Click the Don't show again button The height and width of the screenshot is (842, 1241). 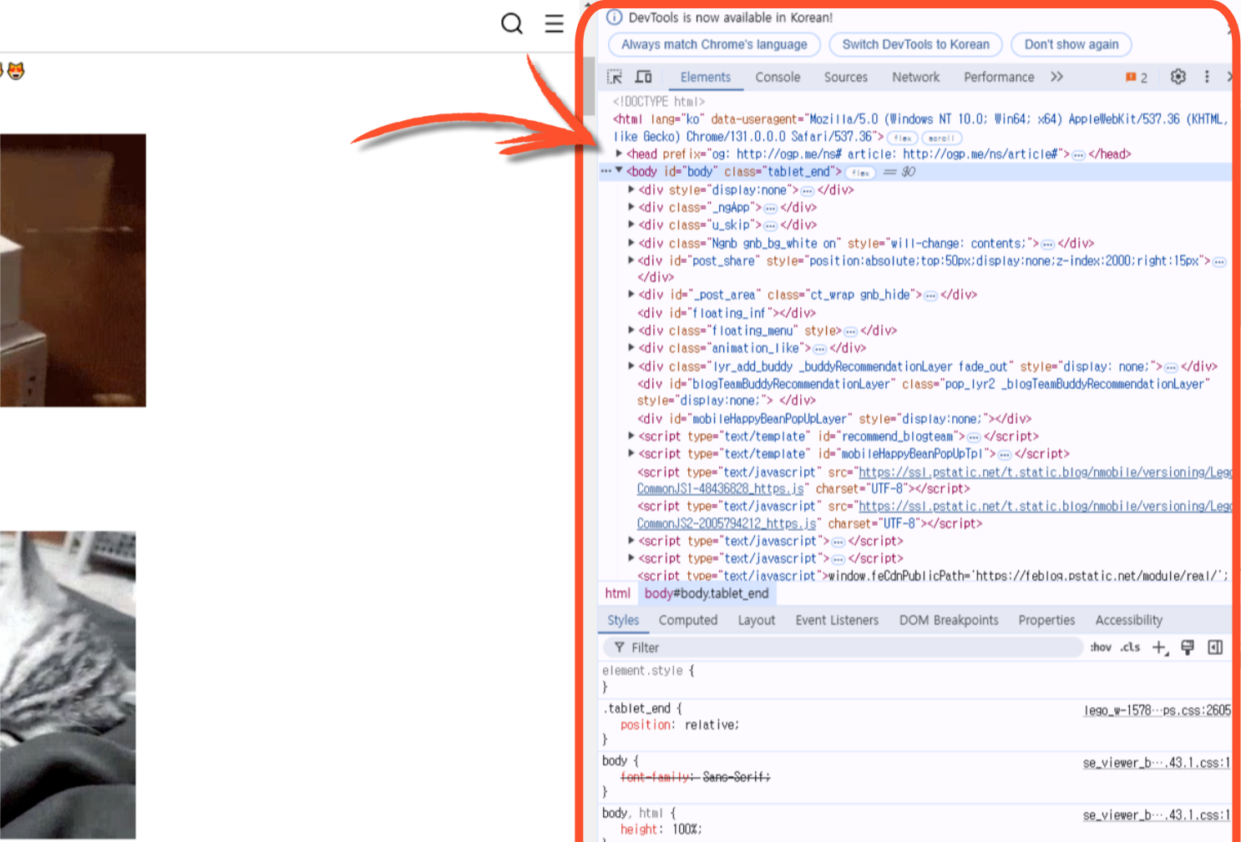(x=1071, y=44)
